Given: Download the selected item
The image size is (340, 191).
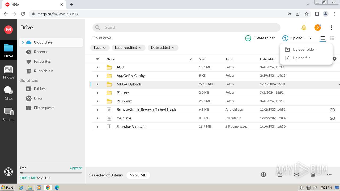Looking at the screenshot, I should [263, 175].
